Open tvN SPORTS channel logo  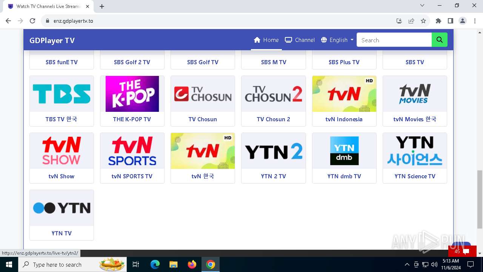132,151
